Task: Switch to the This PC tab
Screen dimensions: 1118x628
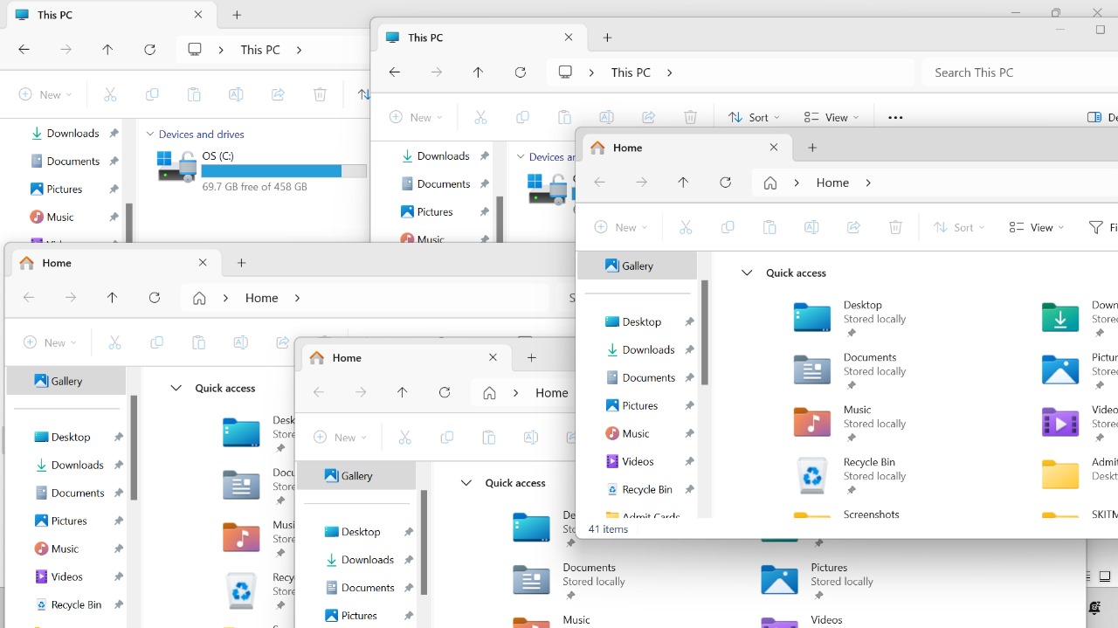Action: pyautogui.click(x=425, y=37)
